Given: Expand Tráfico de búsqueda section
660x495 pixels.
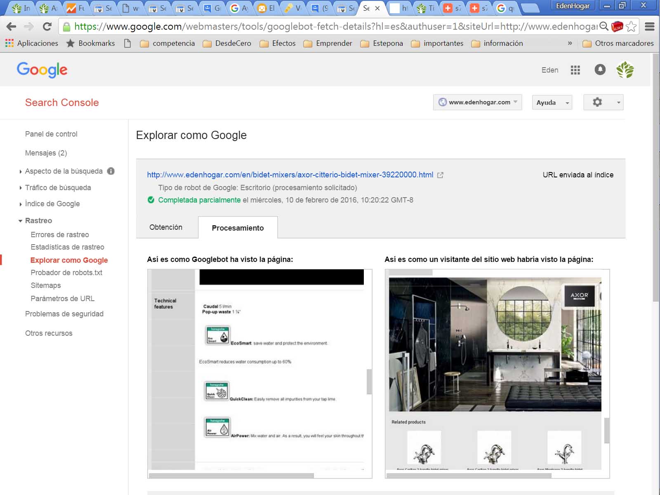Looking at the screenshot, I should coord(58,188).
